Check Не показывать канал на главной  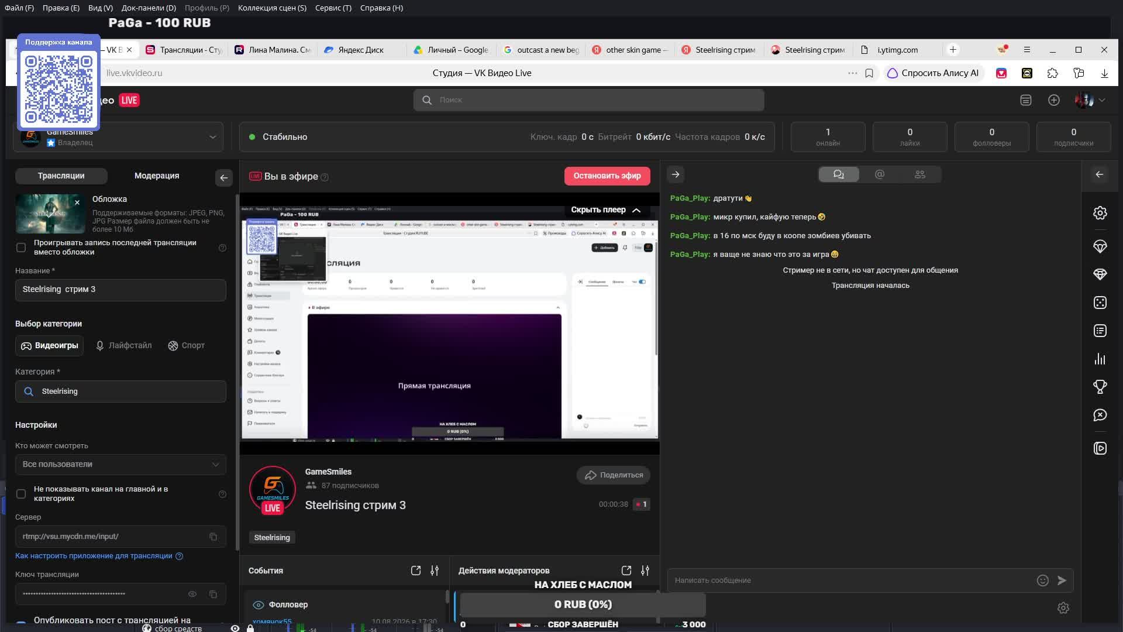(x=21, y=494)
